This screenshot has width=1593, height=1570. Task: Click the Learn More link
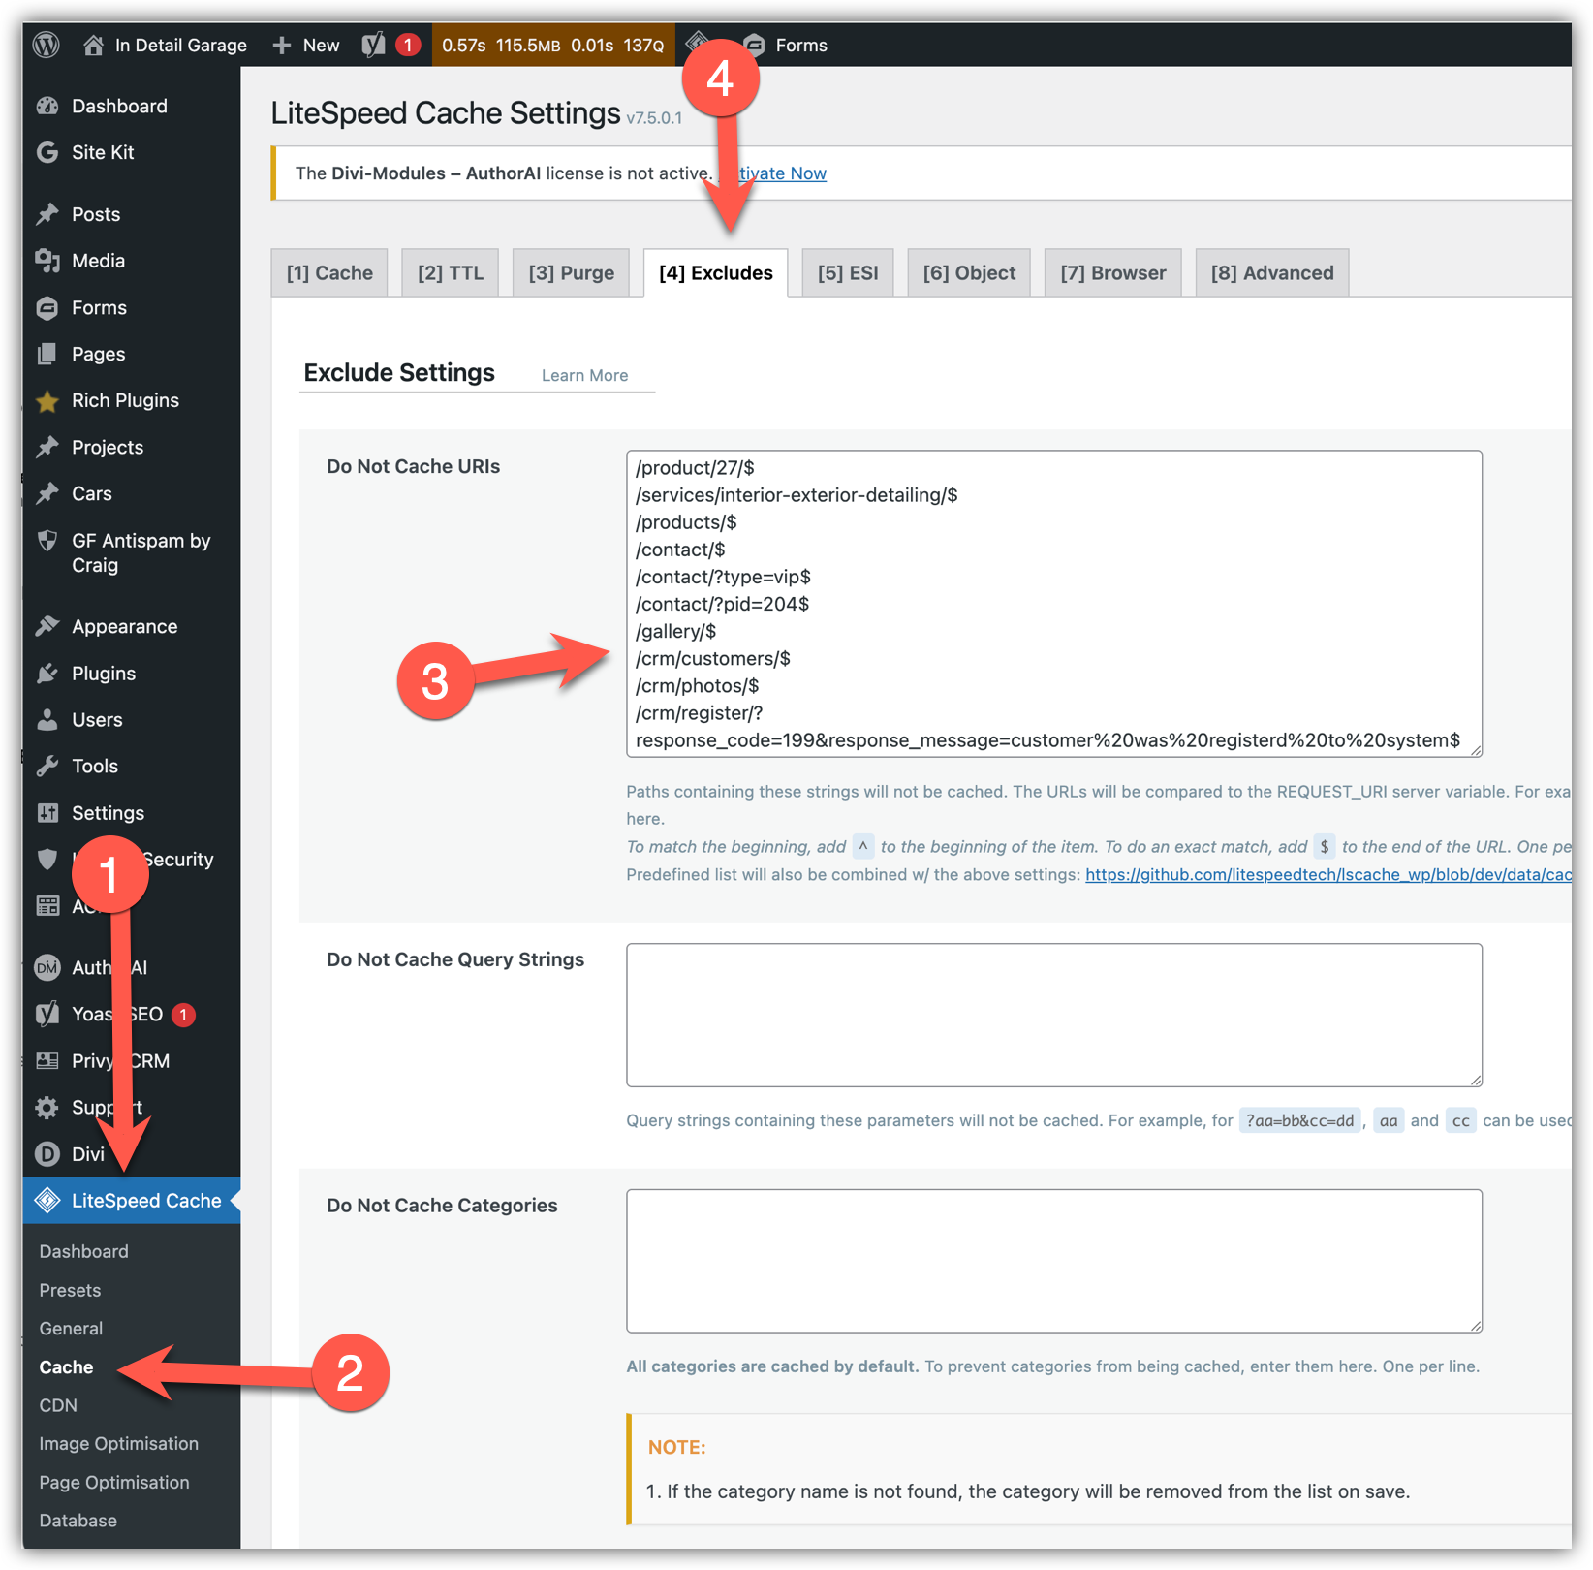[584, 376]
